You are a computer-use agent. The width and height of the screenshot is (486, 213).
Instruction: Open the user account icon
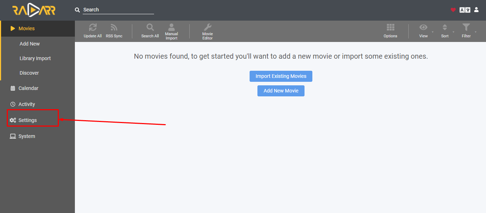point(476,10)
